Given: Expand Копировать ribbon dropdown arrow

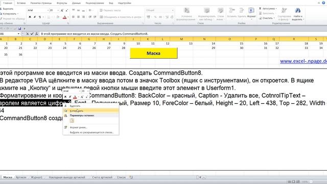Looking at the screenshot, I should [x=18, y=14].
